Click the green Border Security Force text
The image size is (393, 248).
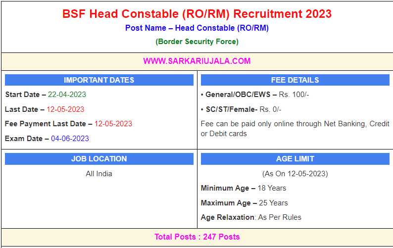pos(196,42)
